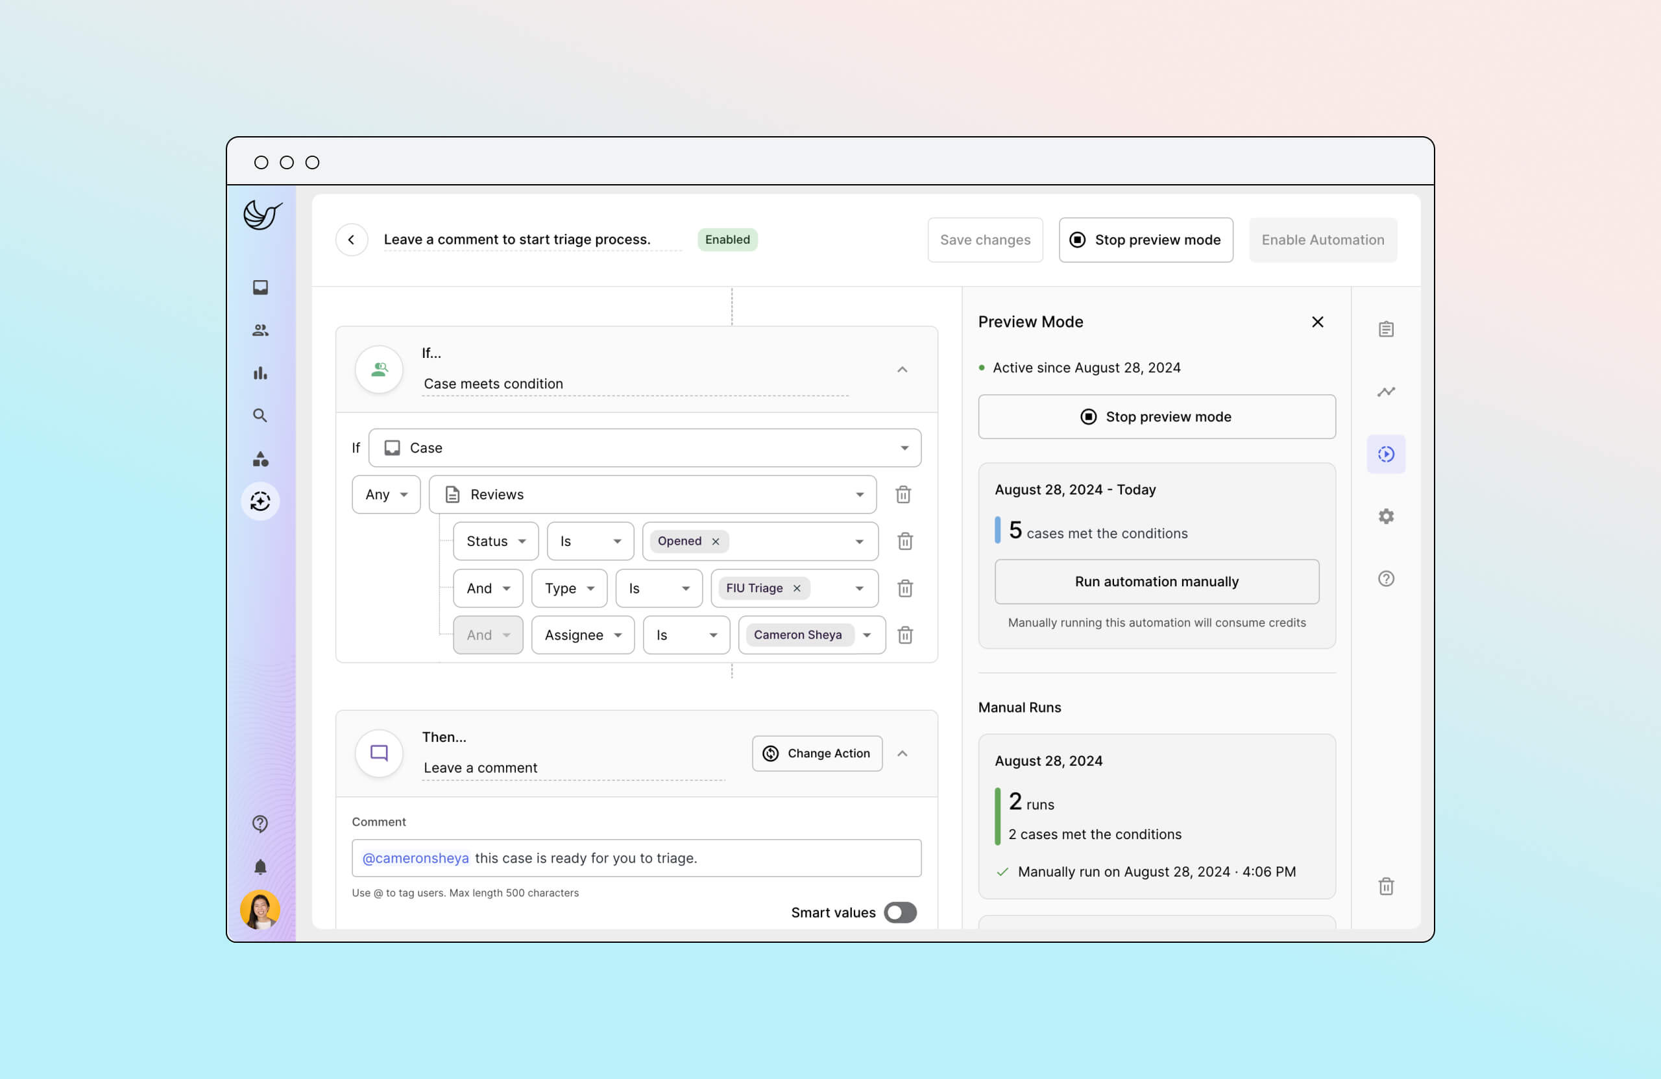Open the Any condition logic selector
Screen dimensions: 1661x1079
tap(383, 493)
